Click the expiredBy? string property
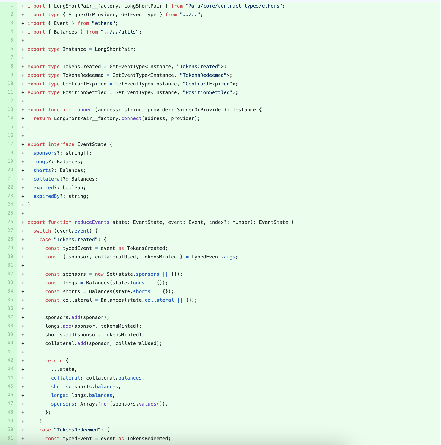The image size is (441, 445). pyautogui.click(x=48, y=196)
